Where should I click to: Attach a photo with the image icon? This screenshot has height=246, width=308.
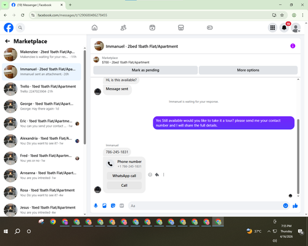pyautogui.click(x=104, y=205)
